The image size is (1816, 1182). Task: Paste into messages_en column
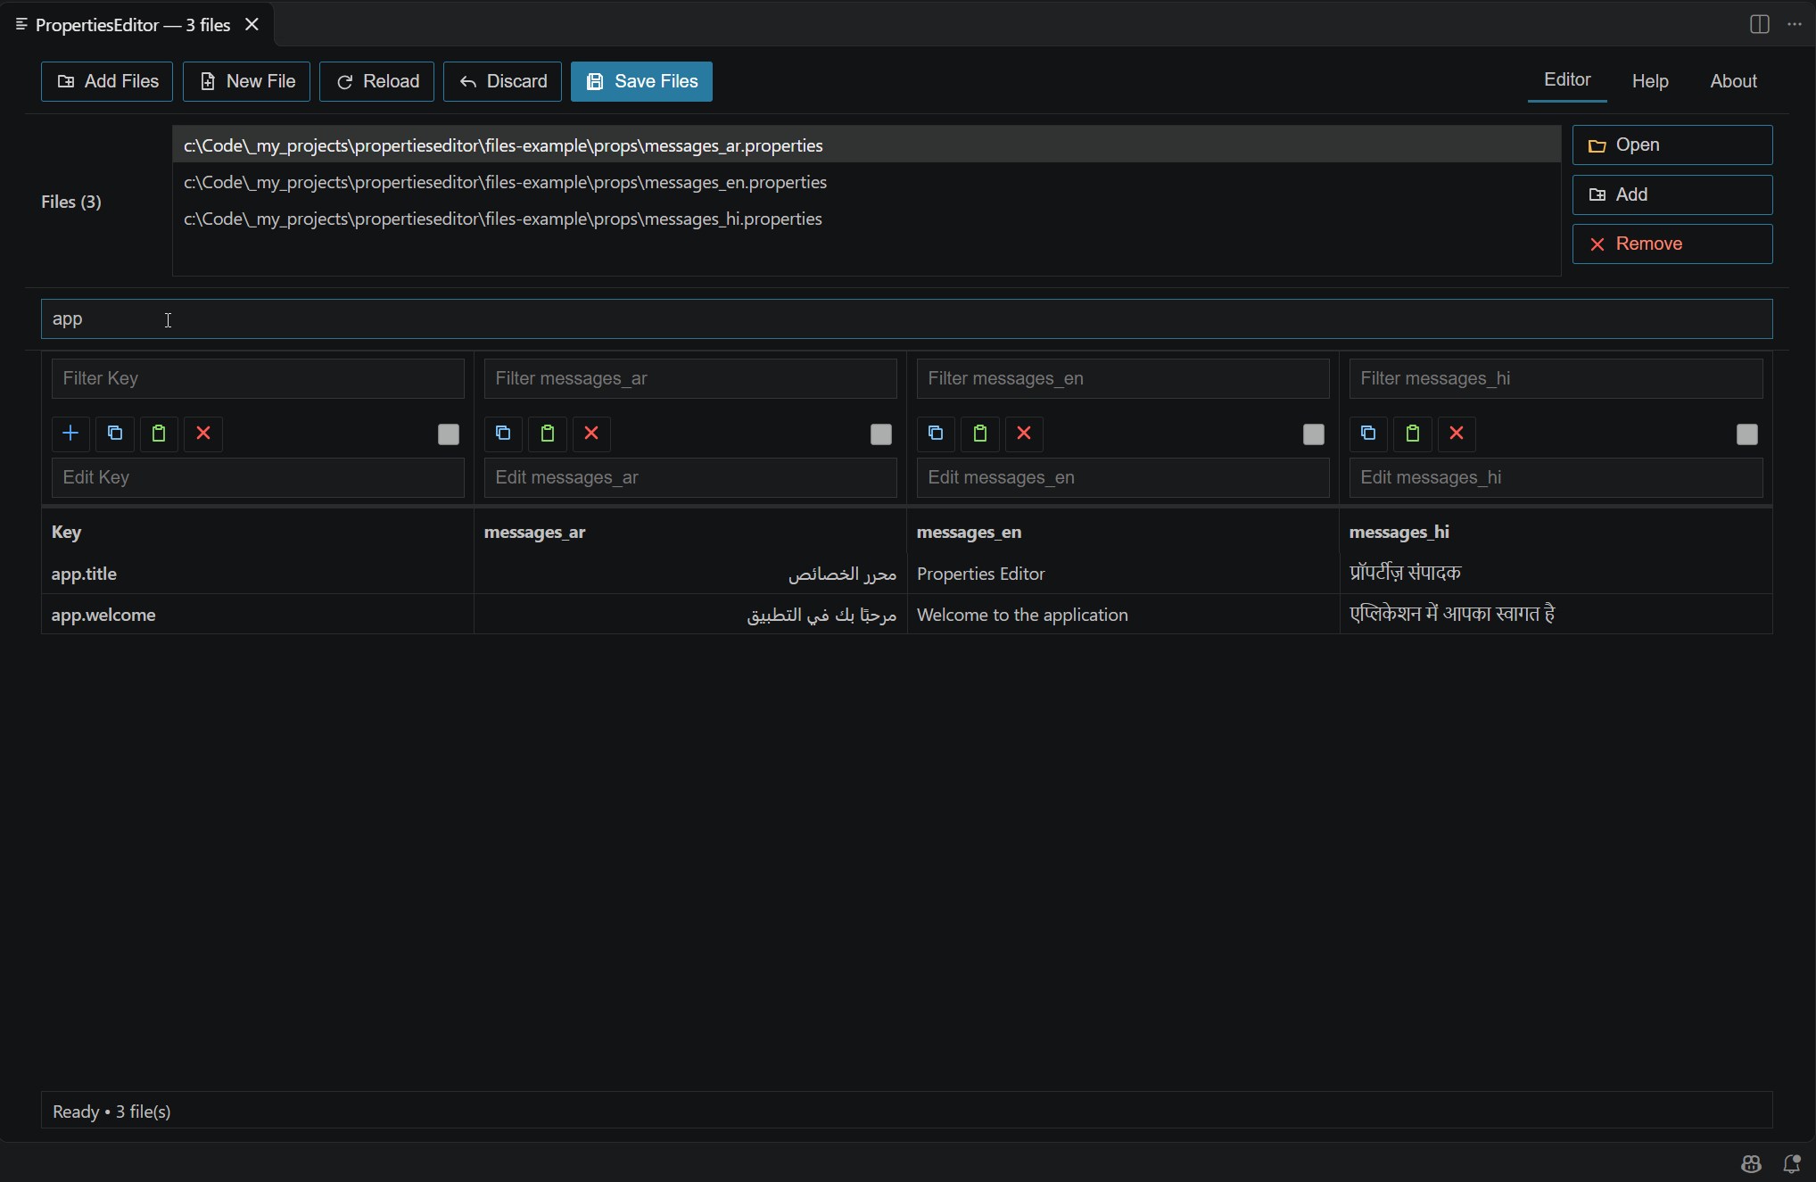coord(980,434)
